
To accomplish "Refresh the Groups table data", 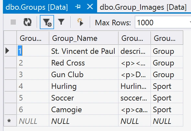I will click(x=28, y=22).
